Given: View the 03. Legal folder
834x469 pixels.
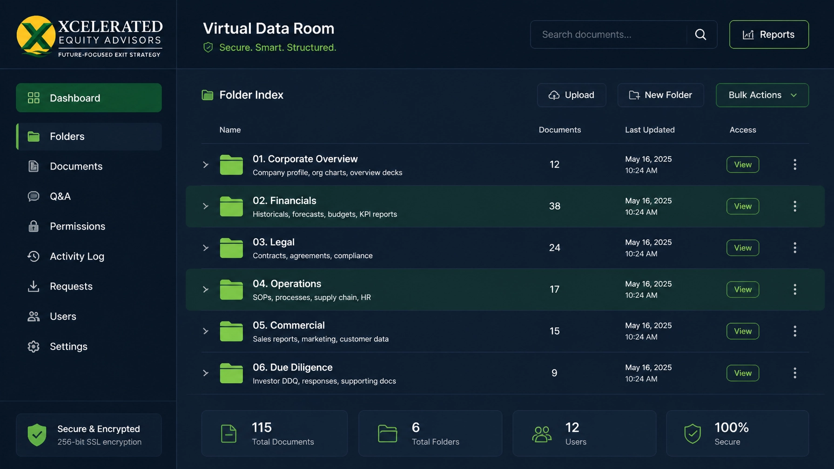Looking at the screenshot, I should pos(743,248).
